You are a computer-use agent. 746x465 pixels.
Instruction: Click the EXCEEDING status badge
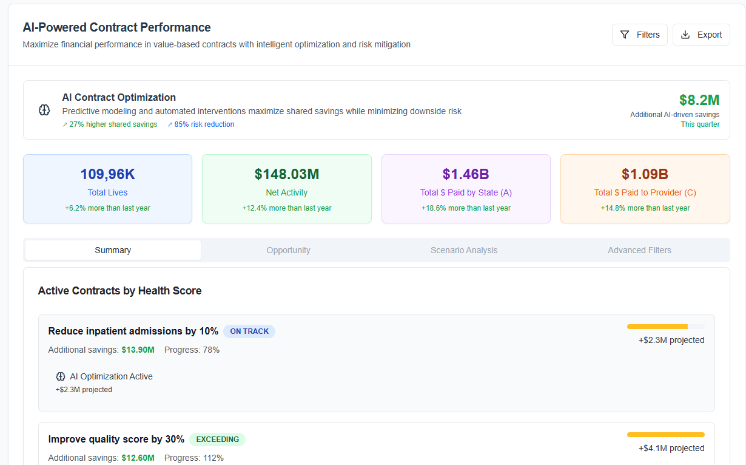coord(218,440)
